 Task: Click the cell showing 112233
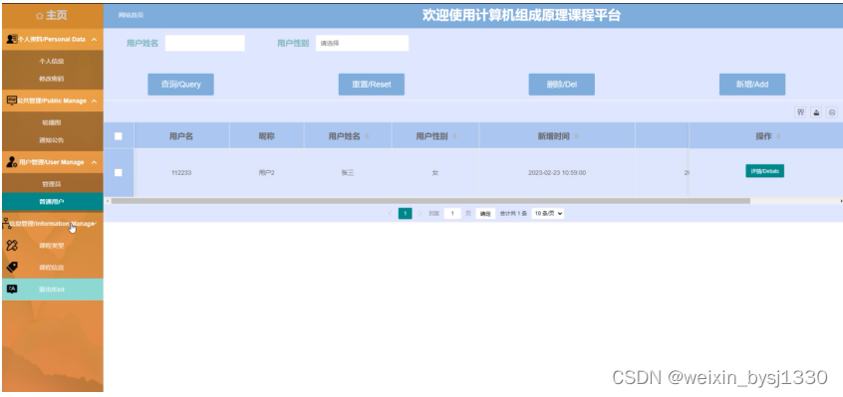coord(181,173)
